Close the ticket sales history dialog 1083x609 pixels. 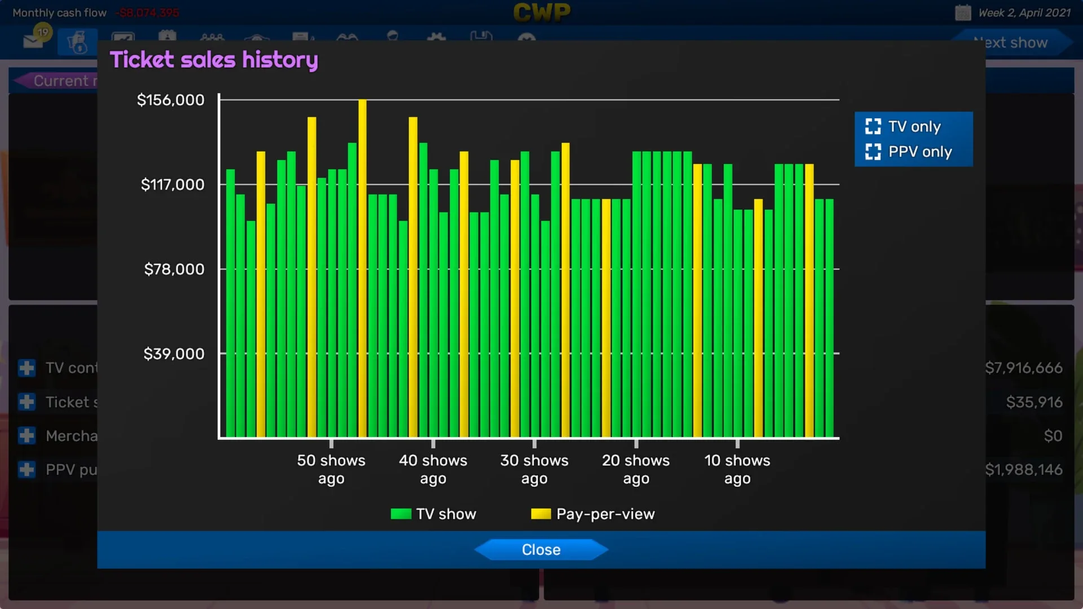[x=540, y=550]
